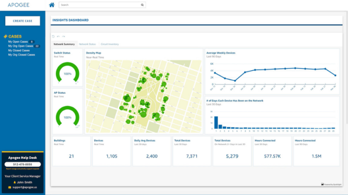Screen dimensions: 348x195
Task: Click the envelope icon beside support email
Action: pyautogui.click(x=9, y=187)
